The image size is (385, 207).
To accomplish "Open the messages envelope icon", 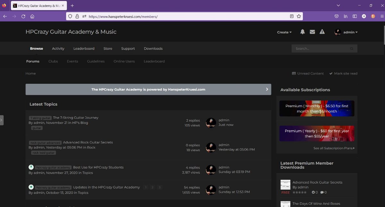I will pos(312,32).
